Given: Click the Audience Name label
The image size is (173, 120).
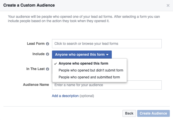Looking at the screenshot, I should pos(36,85).
